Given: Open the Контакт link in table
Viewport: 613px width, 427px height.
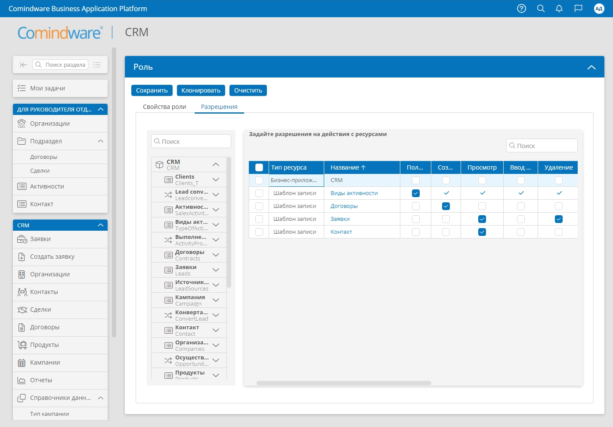Looking at the screenshot, I should click(x=341, y=232).
